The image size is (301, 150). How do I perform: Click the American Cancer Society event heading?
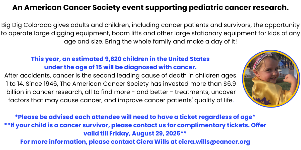(150, 8)
